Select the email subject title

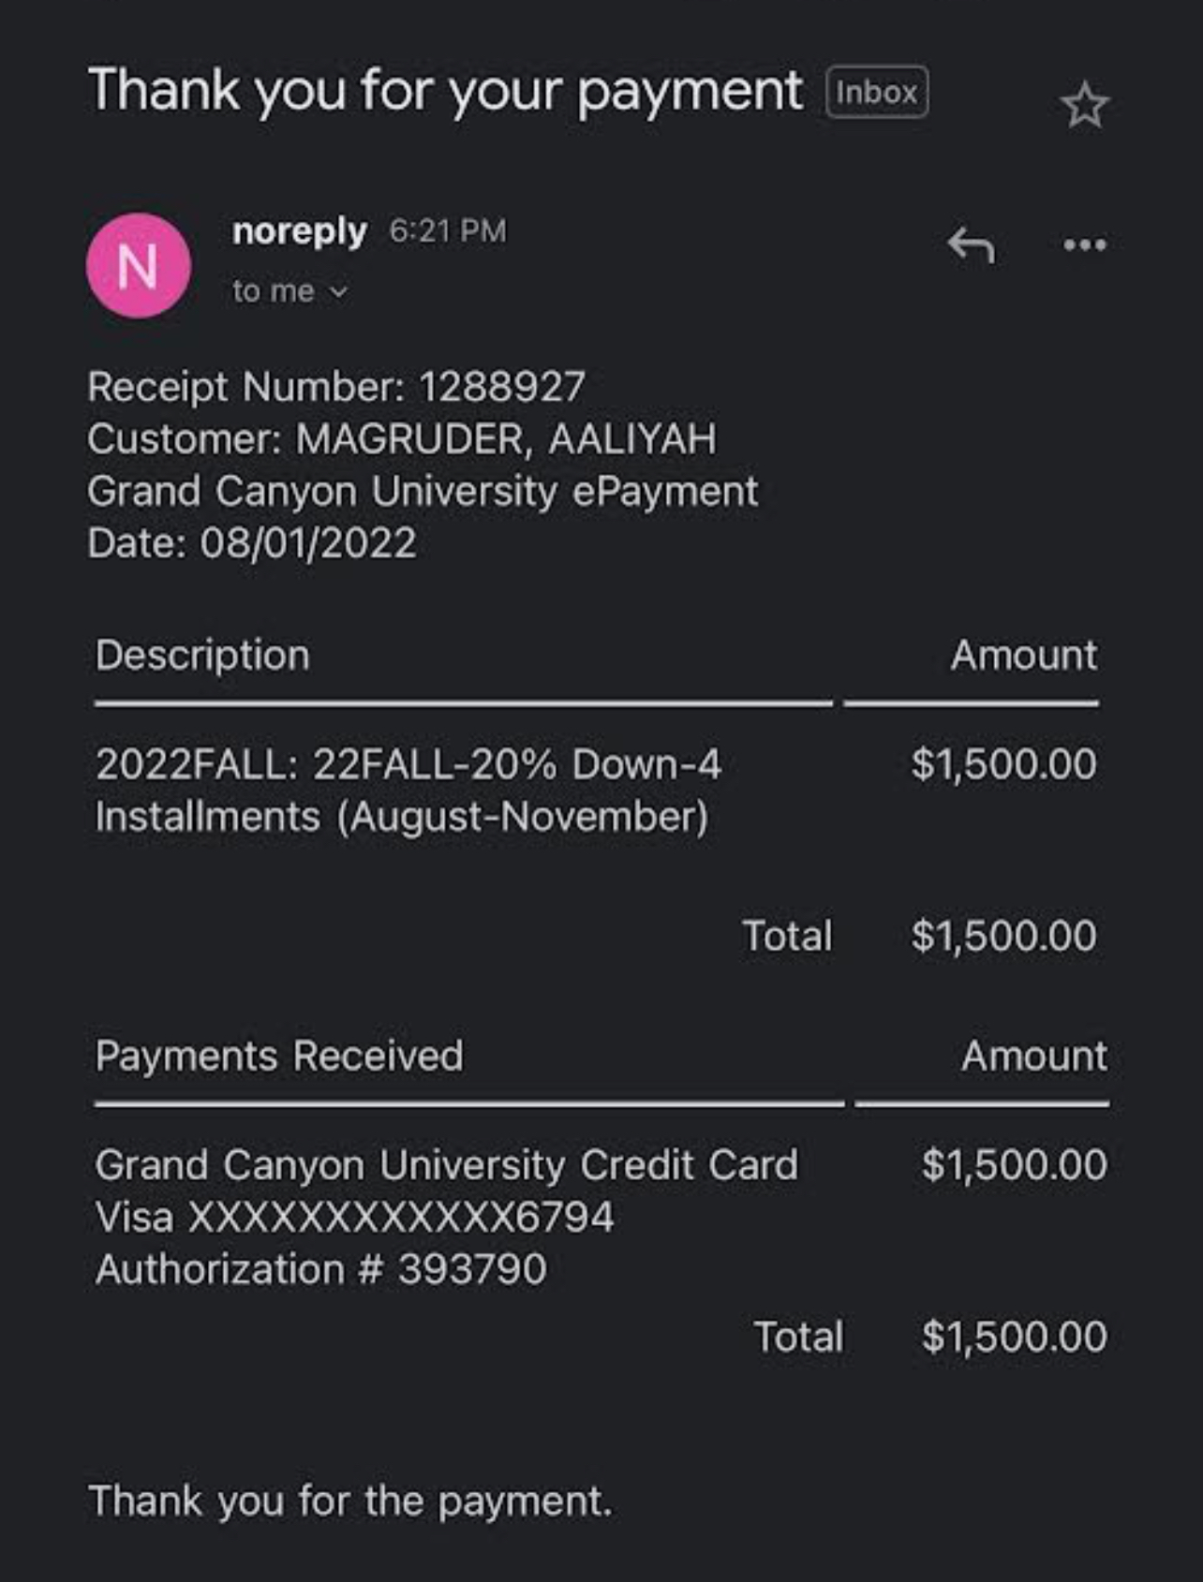[x=445, y=93]
